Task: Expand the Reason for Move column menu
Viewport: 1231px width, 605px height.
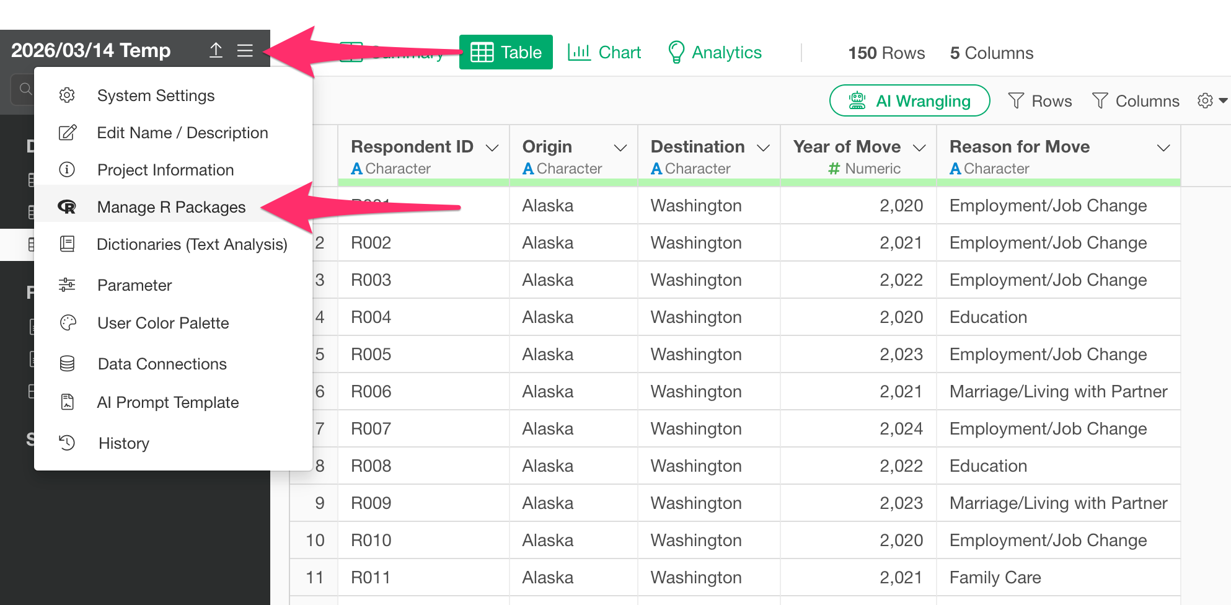Action: tap(1163, 148)
